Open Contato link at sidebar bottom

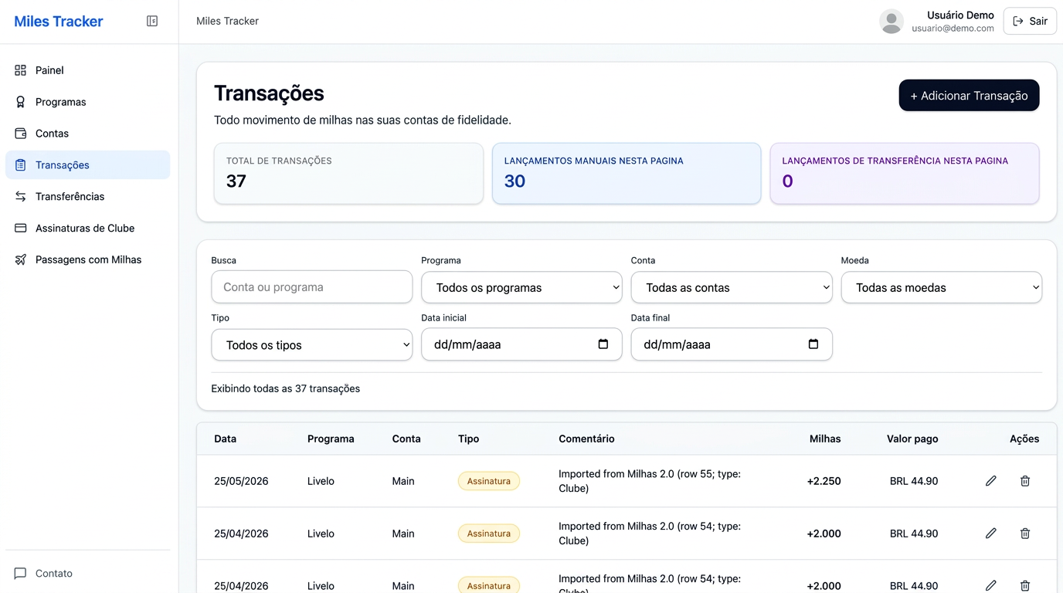[88, 574]
